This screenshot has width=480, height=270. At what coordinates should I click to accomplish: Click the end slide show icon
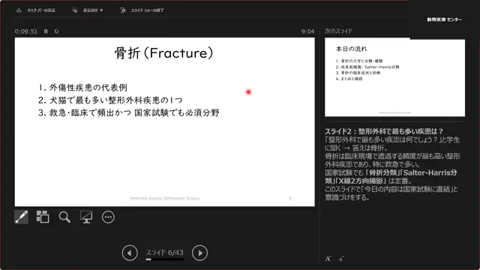click(123, 10)
